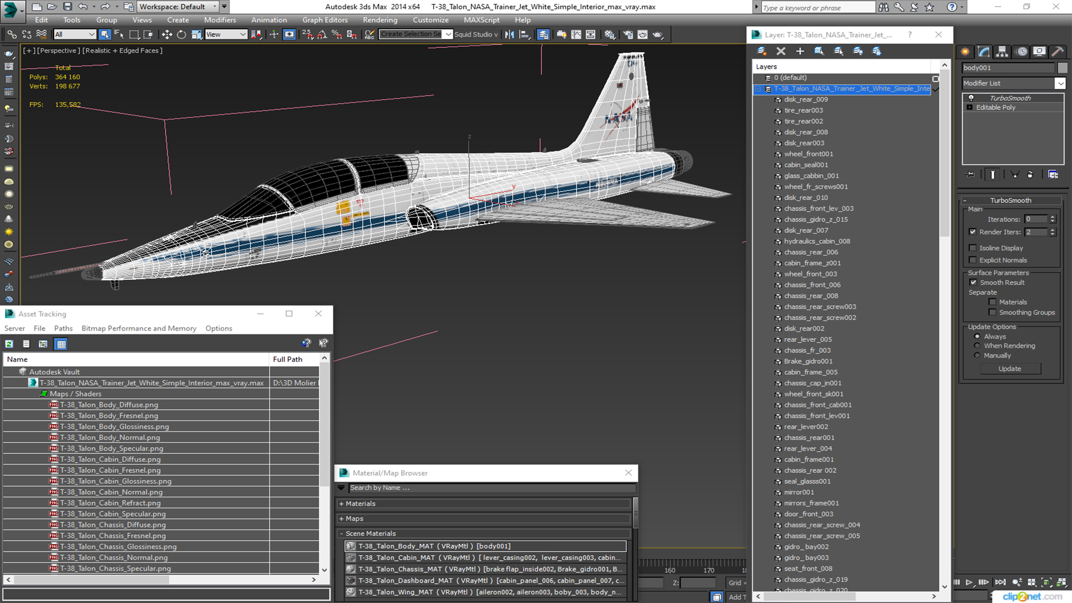1072x603 pixels.
Task: Select T-38_Talon_Cabin_MAT scene material
Action: (486, 558)
